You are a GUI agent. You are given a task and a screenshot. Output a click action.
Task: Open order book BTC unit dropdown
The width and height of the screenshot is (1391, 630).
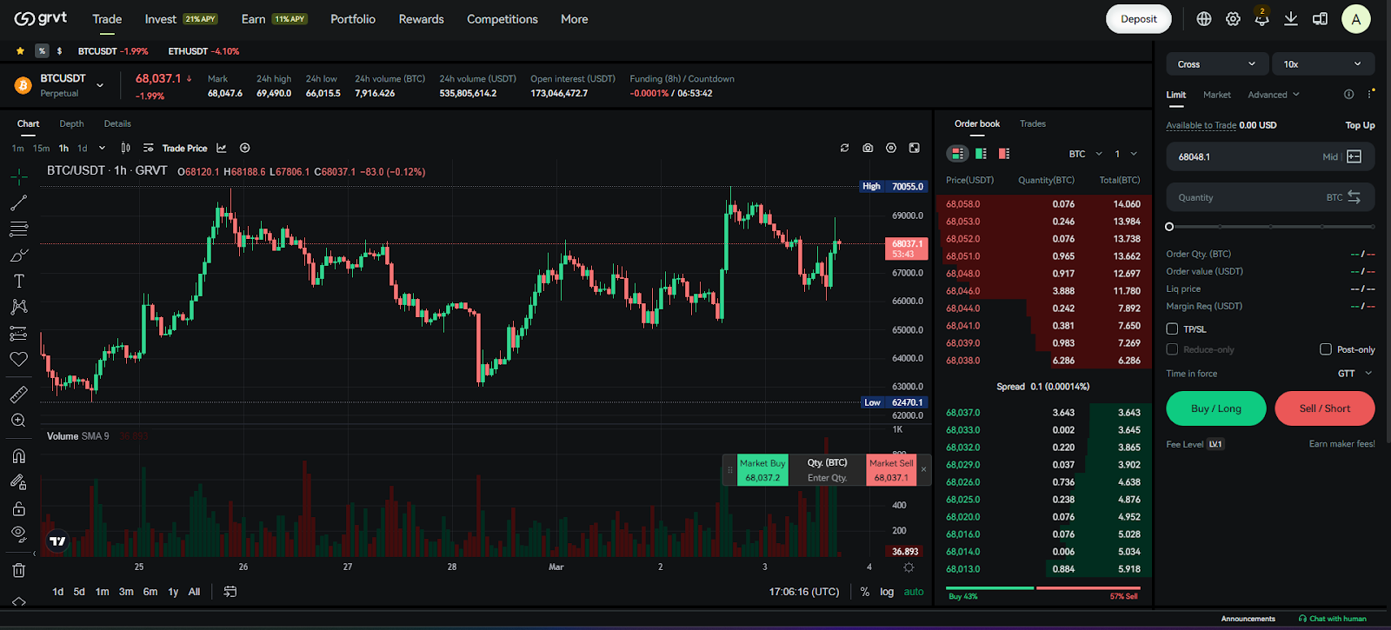coord(1085,154)
